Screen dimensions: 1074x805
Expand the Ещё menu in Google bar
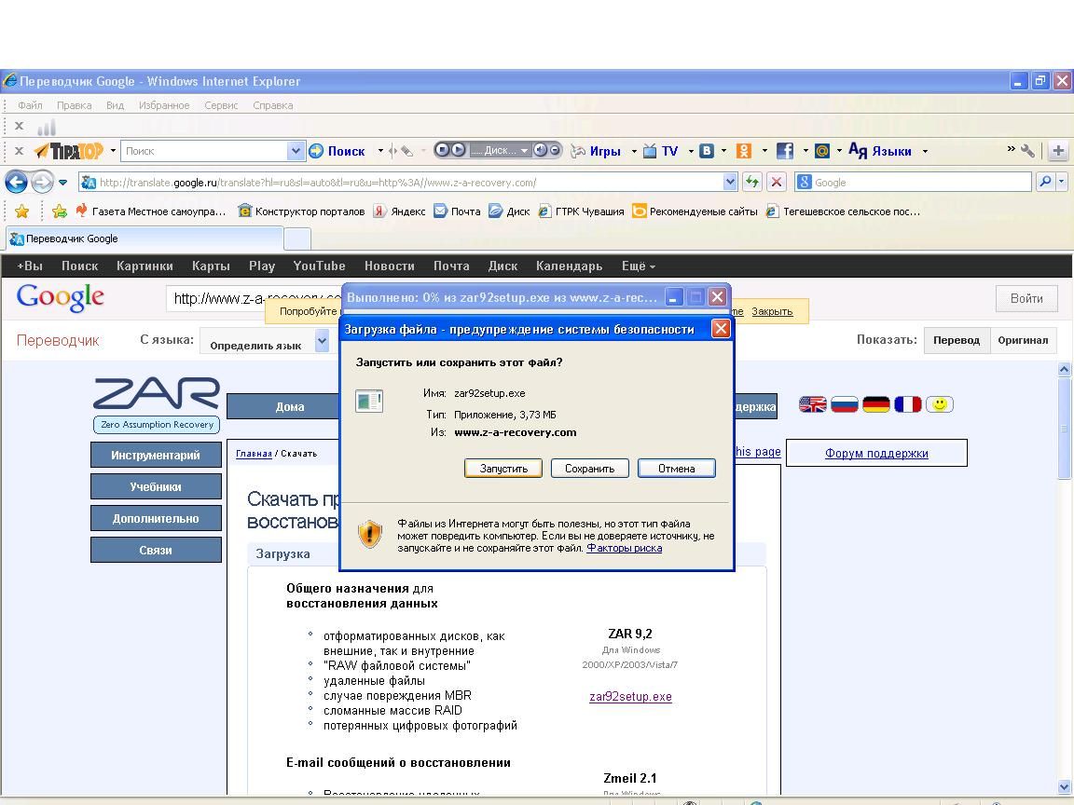(639, 266)
